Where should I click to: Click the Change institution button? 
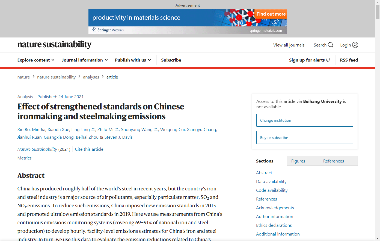coord(305,120)
